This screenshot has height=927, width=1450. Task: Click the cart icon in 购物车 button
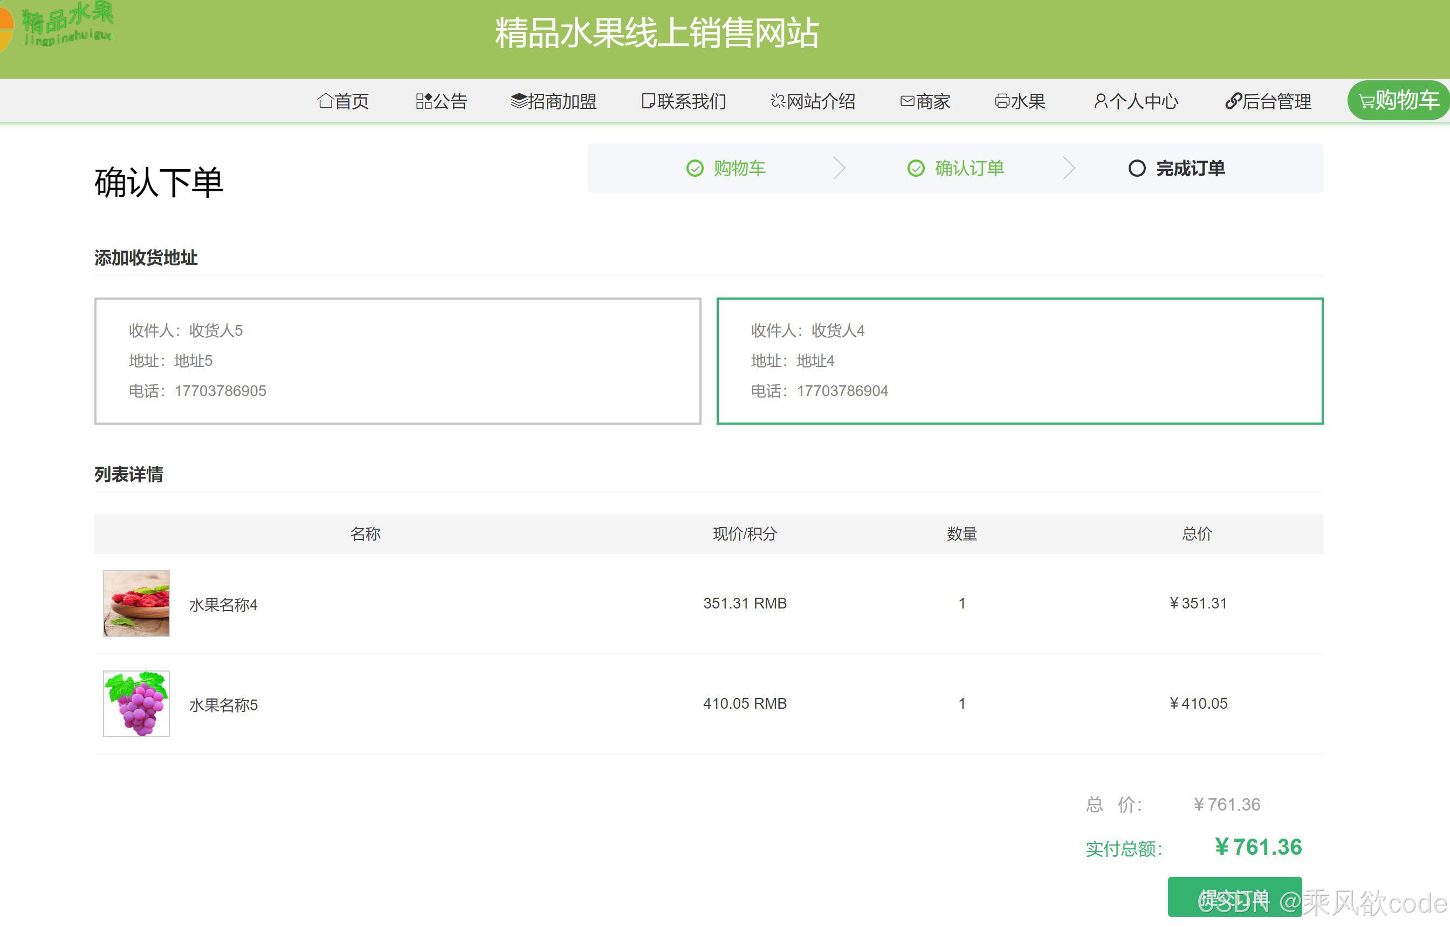(x=1366, y=101)
